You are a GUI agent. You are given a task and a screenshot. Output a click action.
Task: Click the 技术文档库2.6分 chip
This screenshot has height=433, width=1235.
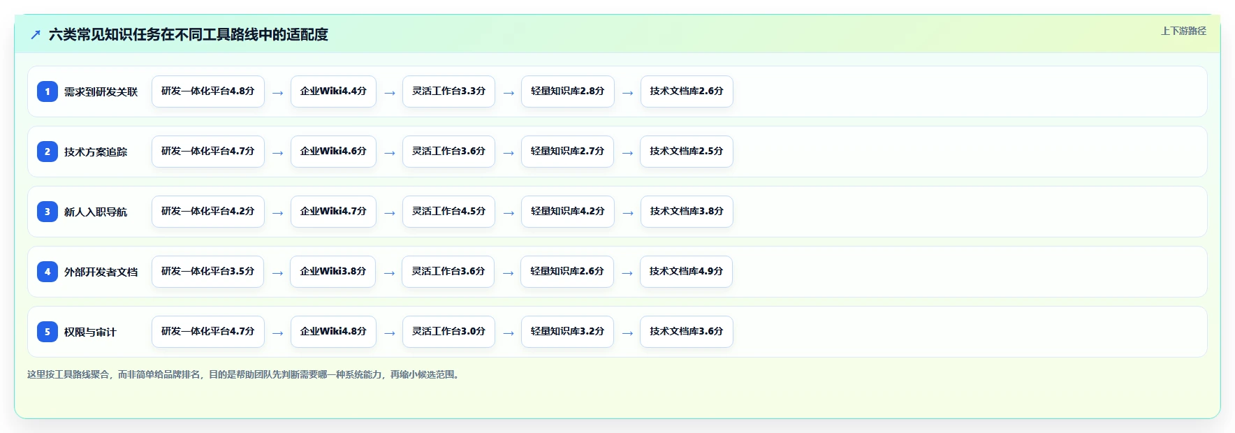click(x=687, y=91)
